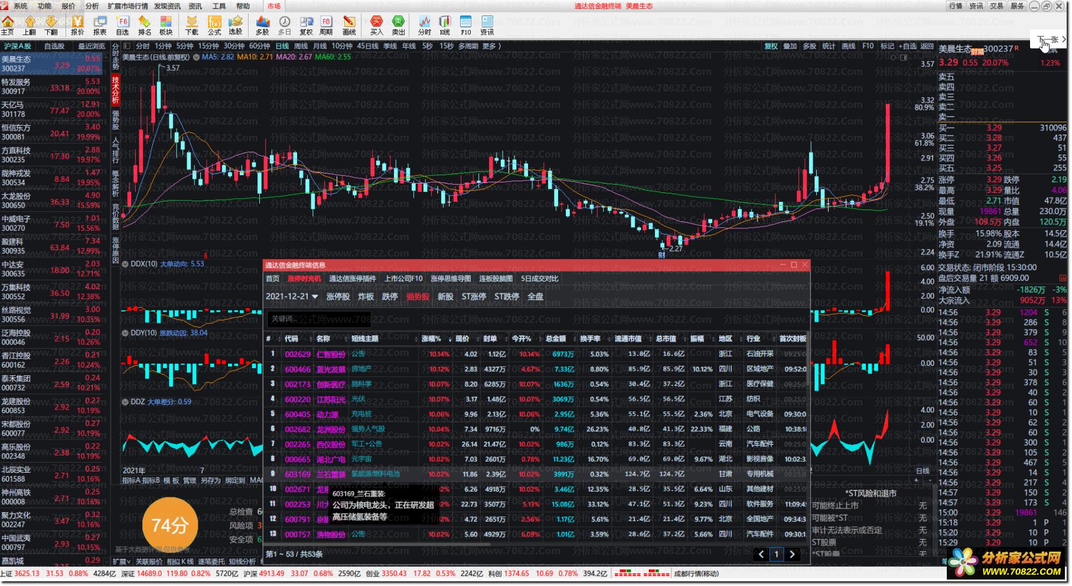Sort info table by 流通市值 column
Viewport: 1072px width, 586px height.
click(628, 339)
